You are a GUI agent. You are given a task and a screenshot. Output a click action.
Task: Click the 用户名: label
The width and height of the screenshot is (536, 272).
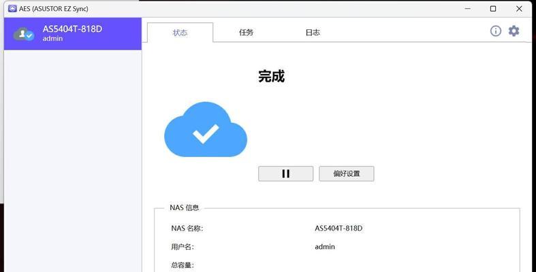point(183,247)
